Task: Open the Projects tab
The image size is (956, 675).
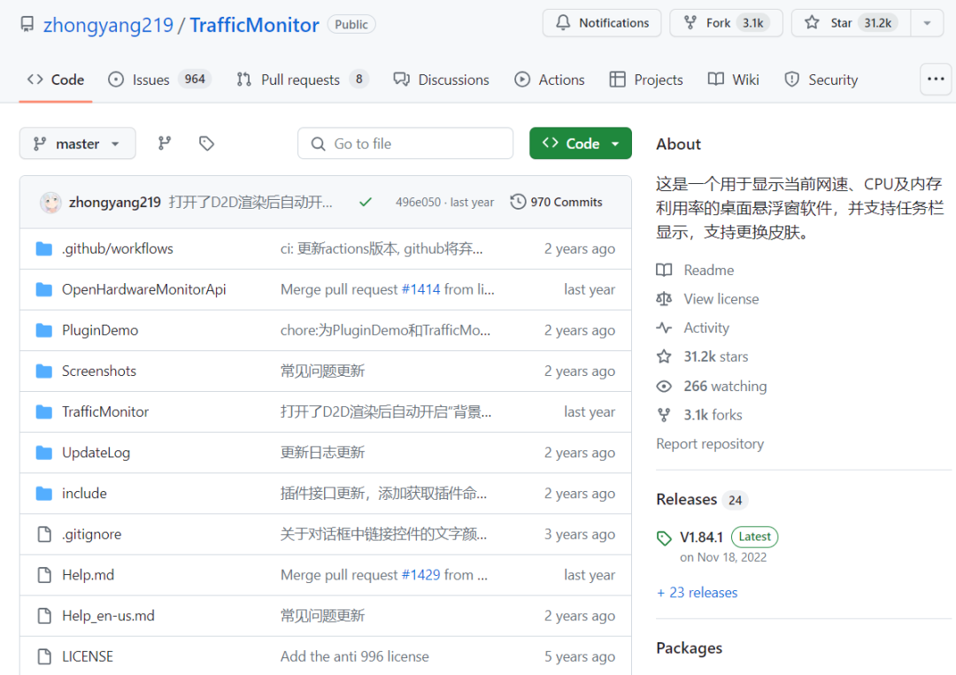Action: click(646, 80)
